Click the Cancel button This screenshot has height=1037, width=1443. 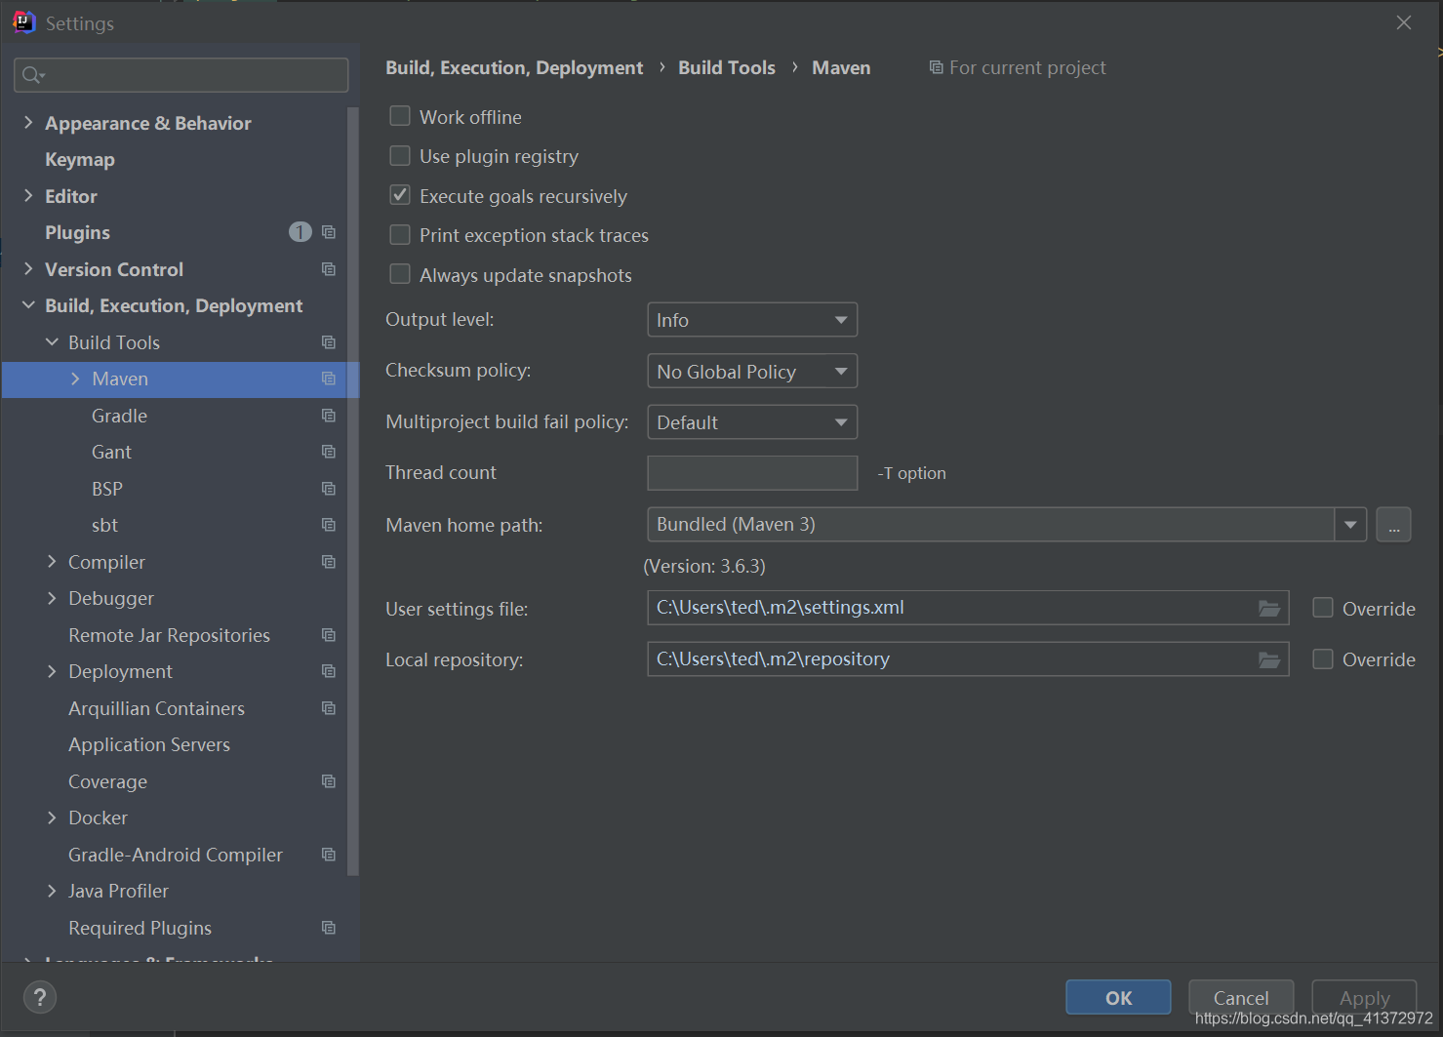coord(1241,998)
